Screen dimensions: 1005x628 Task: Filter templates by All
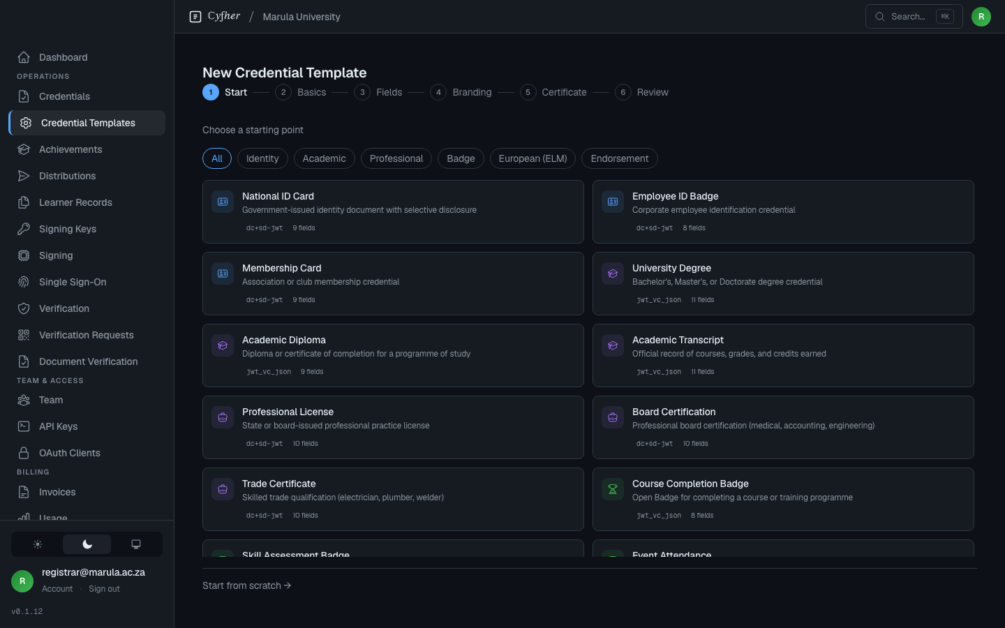(217, 158)
